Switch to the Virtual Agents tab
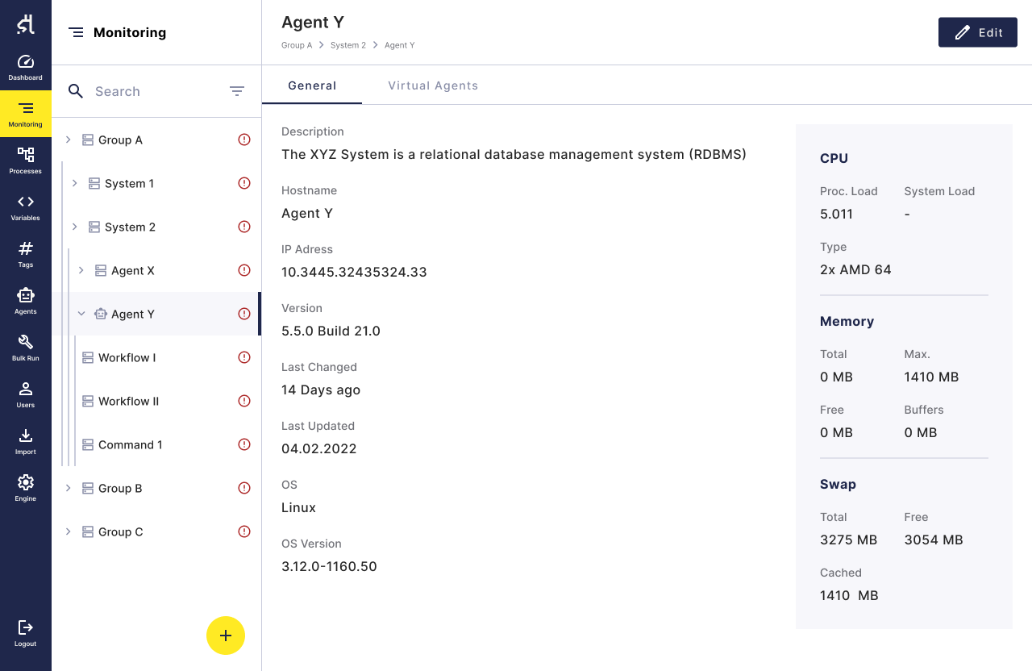Screen dimensions: 1032x671 coord(433,85)
